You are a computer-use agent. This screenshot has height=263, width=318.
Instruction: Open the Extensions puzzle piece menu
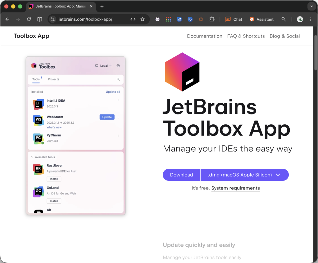point(212,19)
